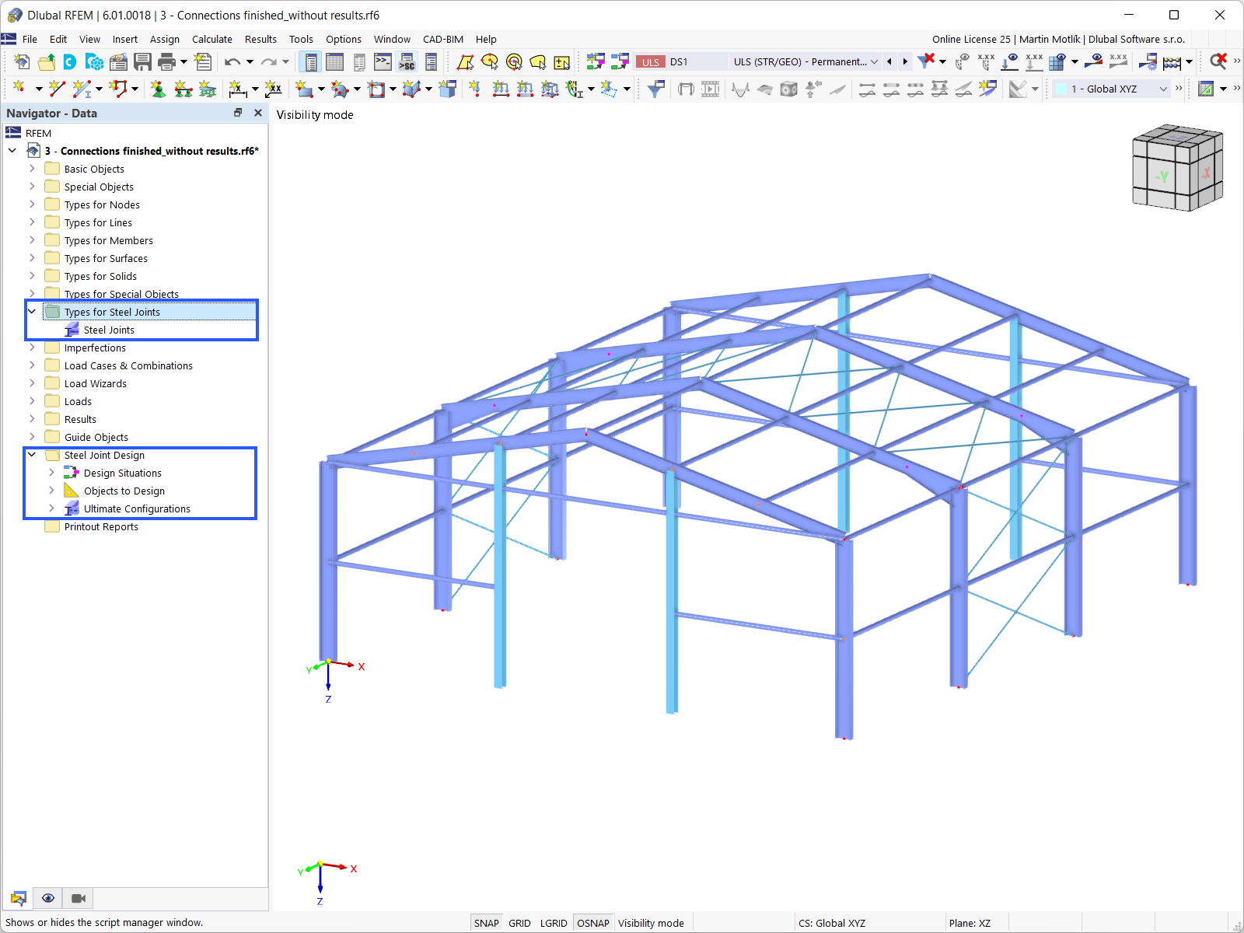Screen dimensions: 1244x933
Task: Click the color swatch beside Global XYZ
Action: coord(1061,89)
